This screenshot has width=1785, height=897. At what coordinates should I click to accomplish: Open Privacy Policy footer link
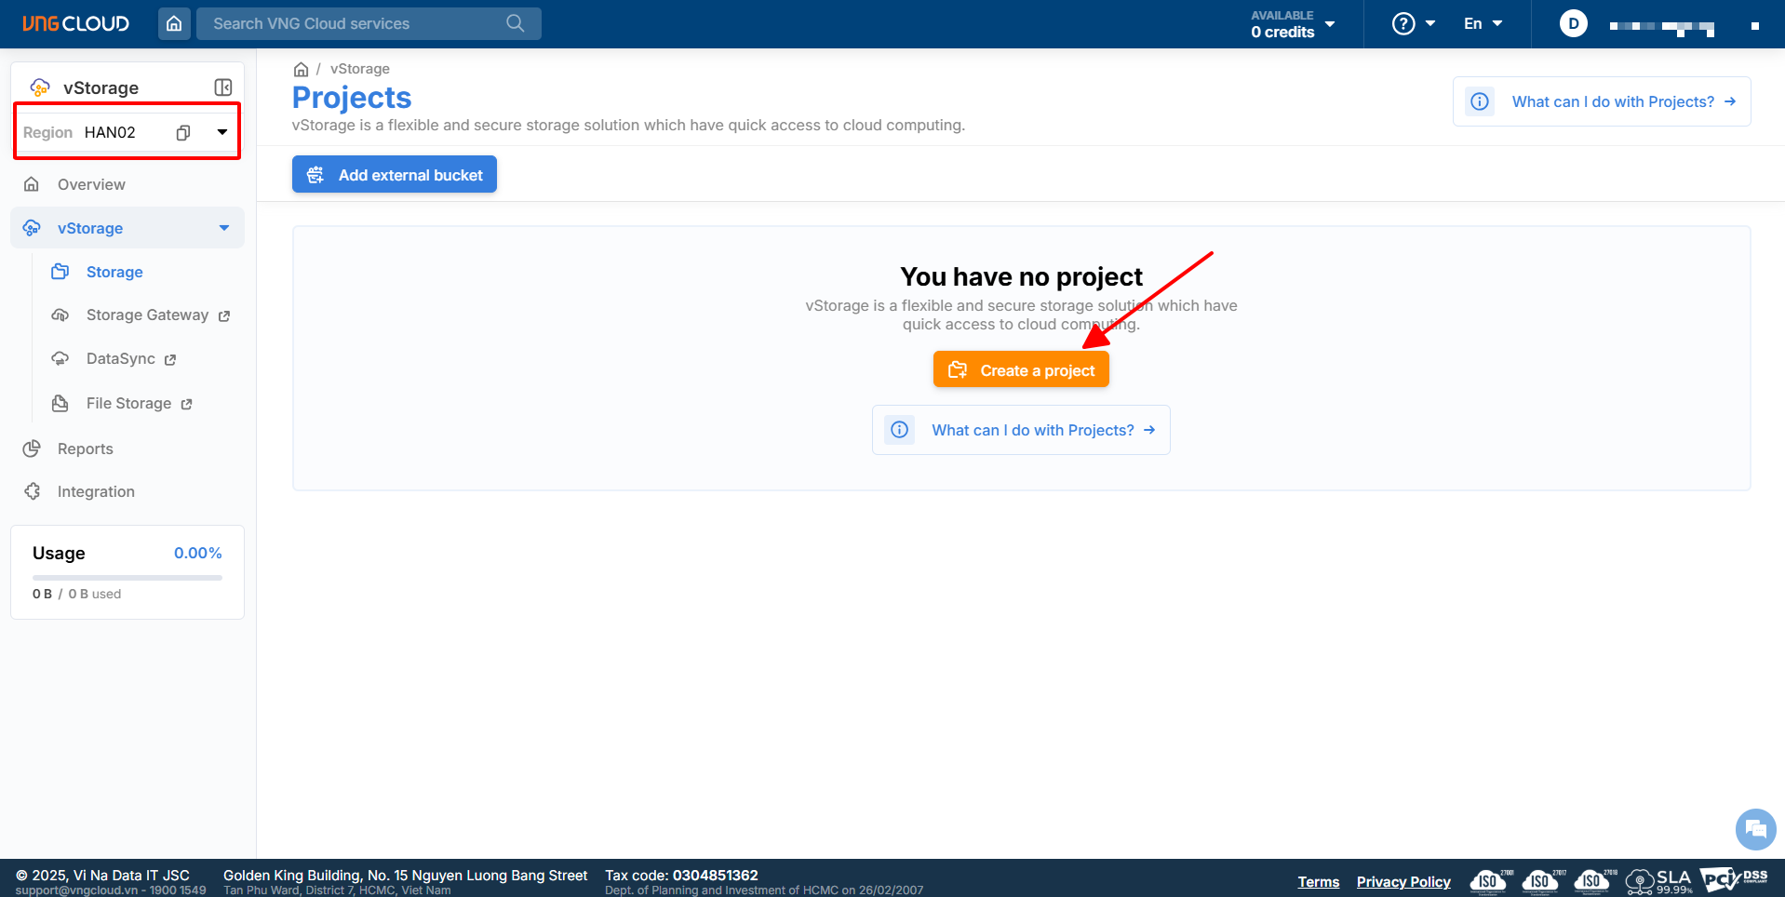[x=1402, y=881]
